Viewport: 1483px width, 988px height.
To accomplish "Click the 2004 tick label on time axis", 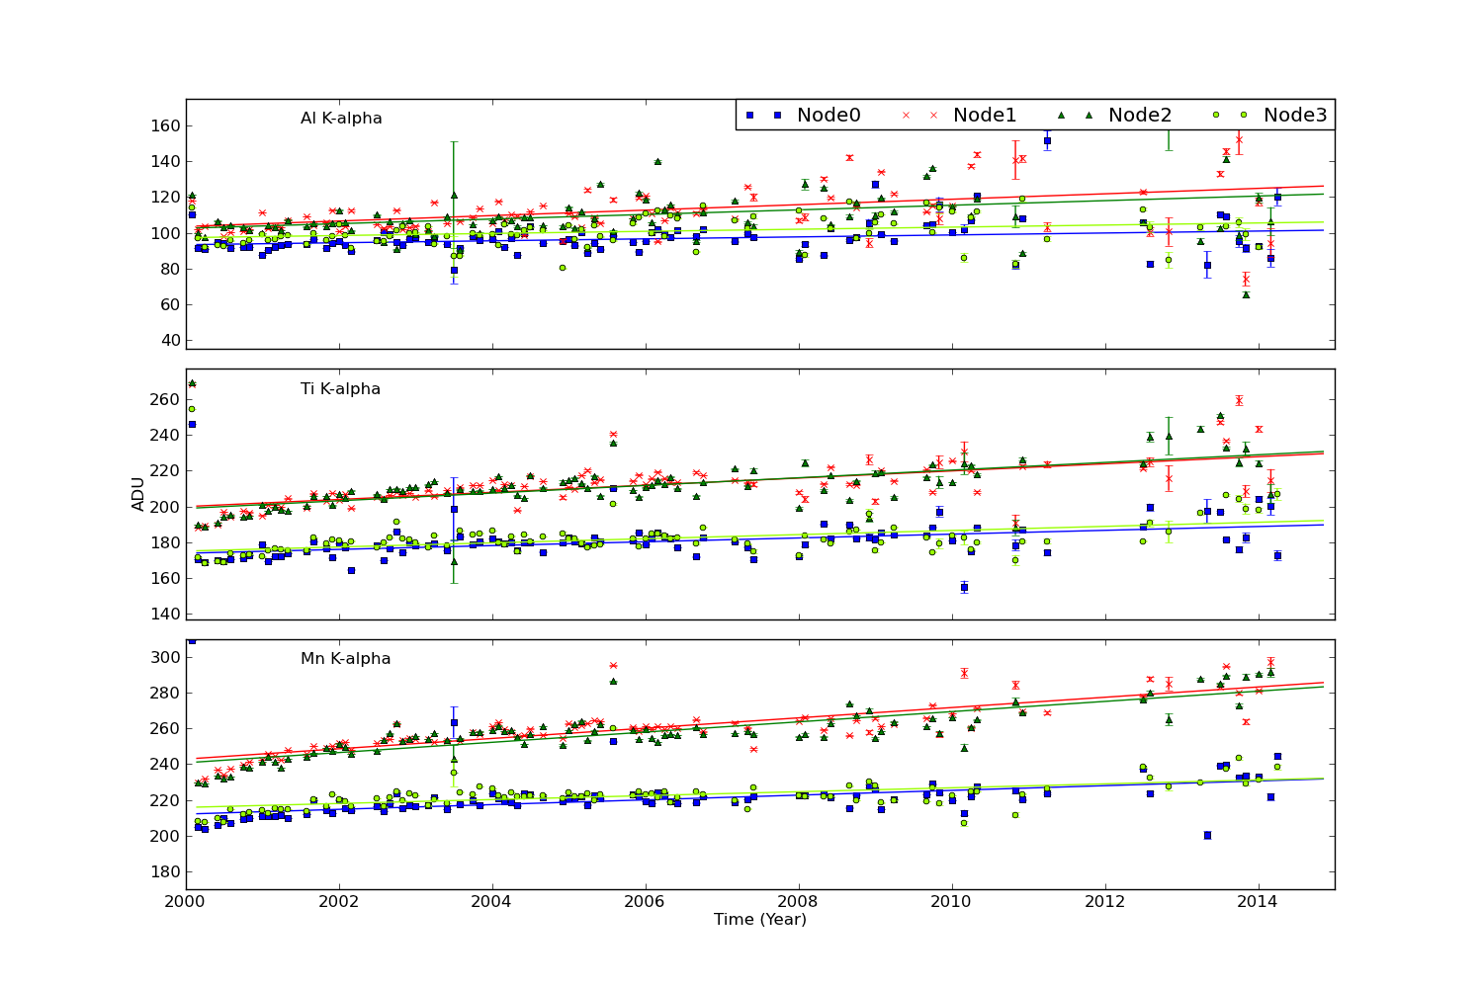I will (x=492, y=903).
